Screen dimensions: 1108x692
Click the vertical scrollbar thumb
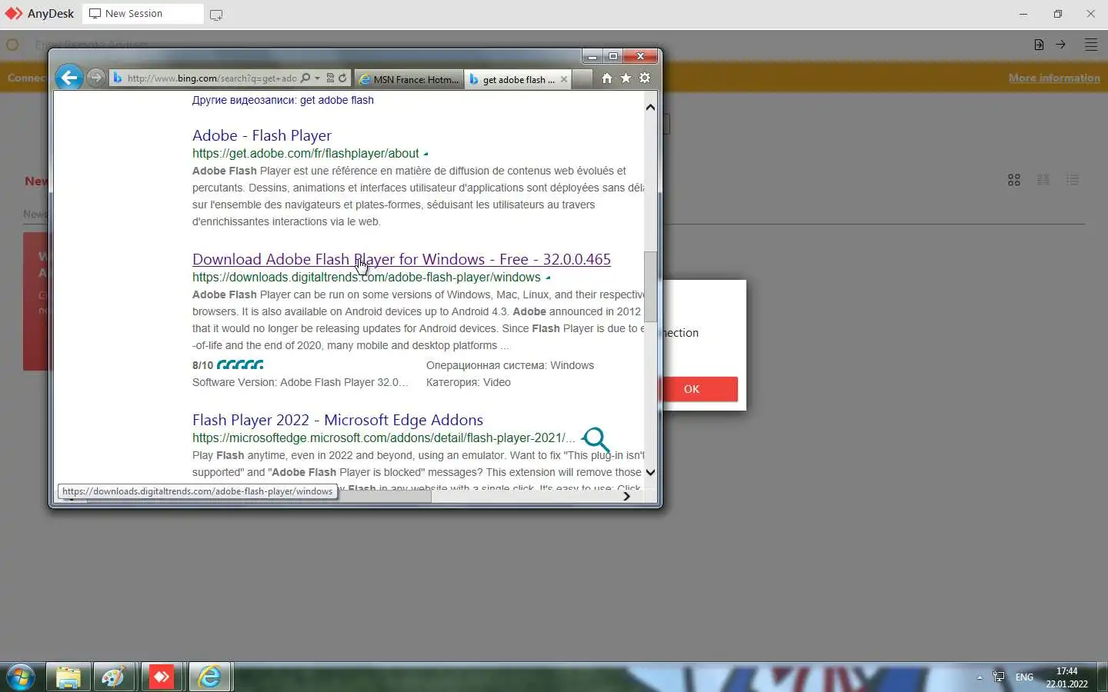(650, 286)
